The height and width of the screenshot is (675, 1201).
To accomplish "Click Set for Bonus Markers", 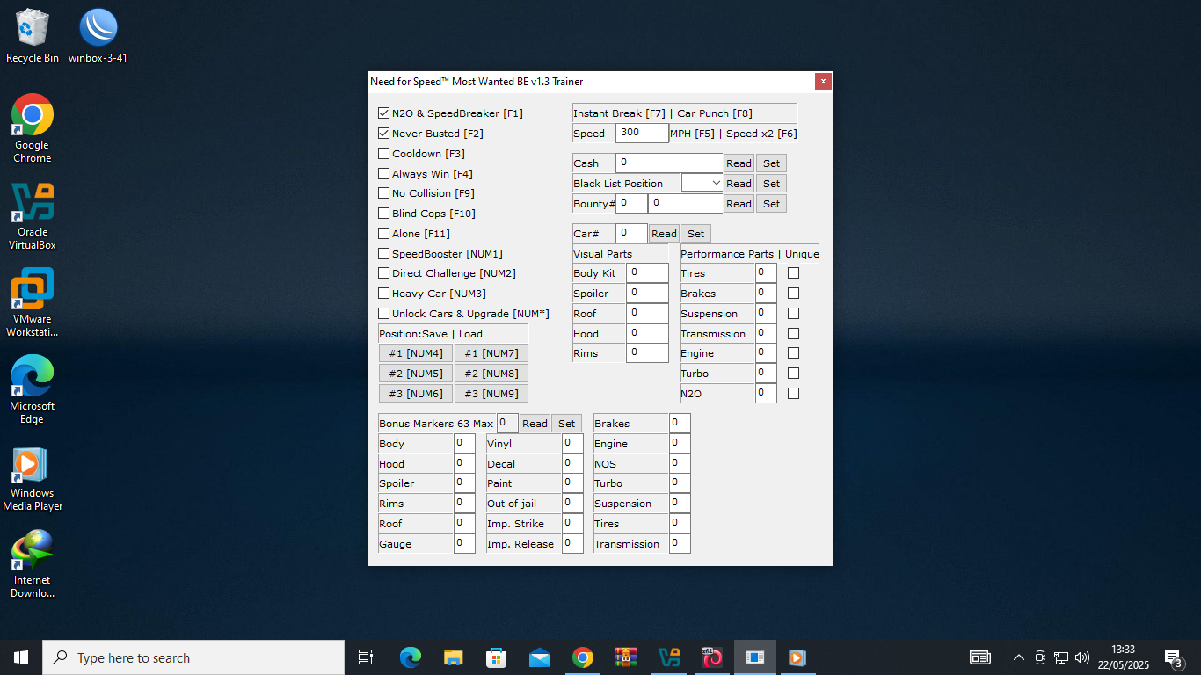I will [x=566, y=424].
